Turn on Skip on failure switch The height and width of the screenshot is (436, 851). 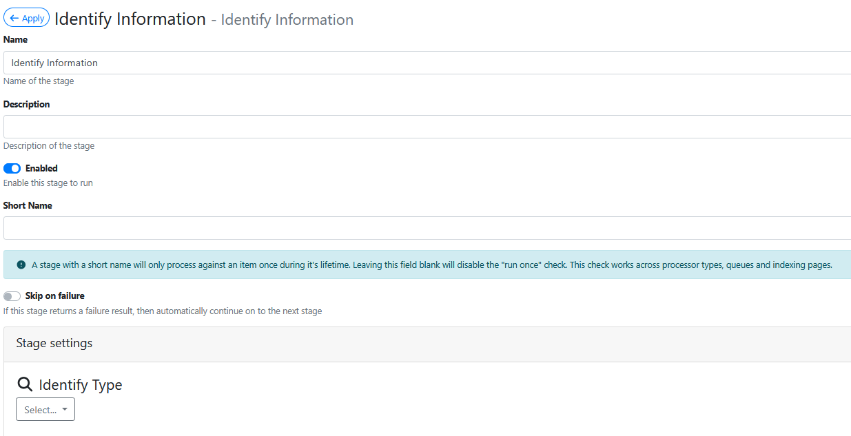pos(12,296)
